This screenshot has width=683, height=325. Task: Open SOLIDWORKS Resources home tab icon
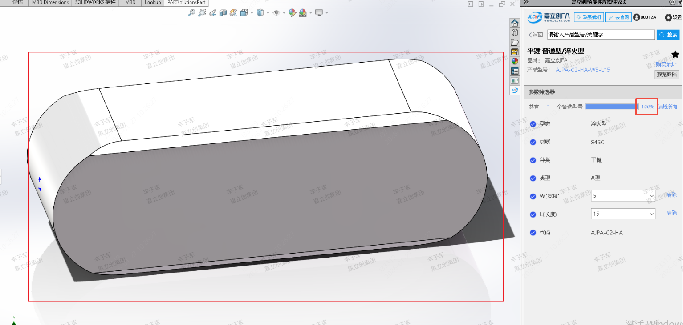[515, 23]
